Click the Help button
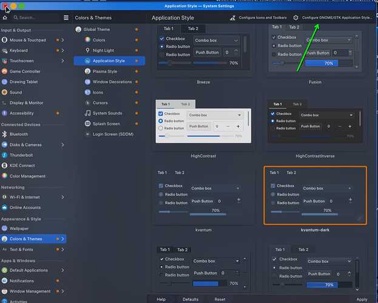The height and width of the screenshot is (303, 378). click(x=161, y=299)
